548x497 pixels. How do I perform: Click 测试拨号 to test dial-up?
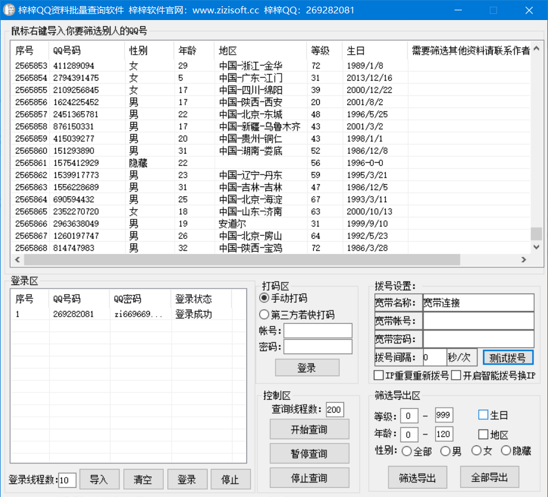[508, 358]
